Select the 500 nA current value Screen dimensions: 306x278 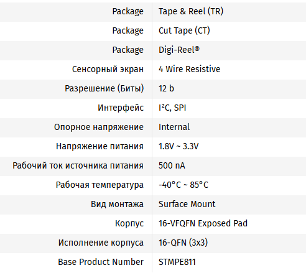[x=172, y=165]
